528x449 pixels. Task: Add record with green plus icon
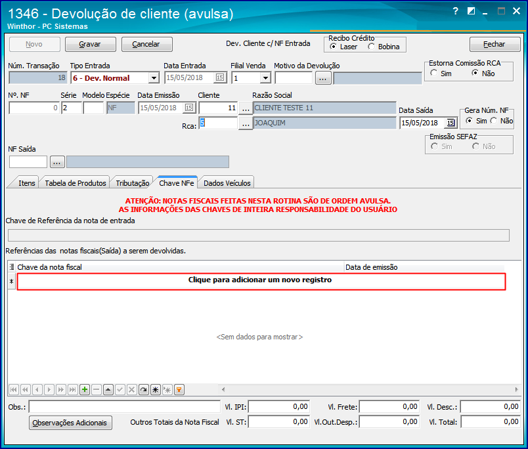pos(85,390)
